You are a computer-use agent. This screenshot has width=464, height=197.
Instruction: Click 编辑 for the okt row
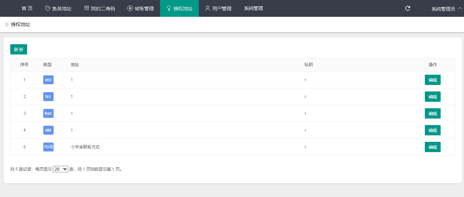[432, 130]
